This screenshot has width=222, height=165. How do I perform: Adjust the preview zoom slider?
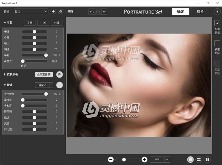click(128, 160)
